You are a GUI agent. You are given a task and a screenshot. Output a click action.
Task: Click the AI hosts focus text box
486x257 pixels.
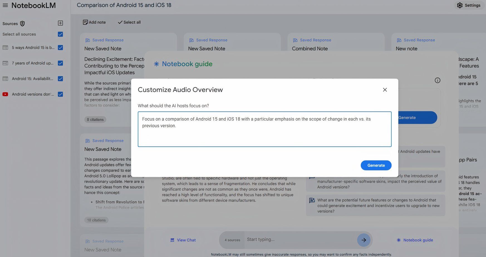[x=265, y=129]
